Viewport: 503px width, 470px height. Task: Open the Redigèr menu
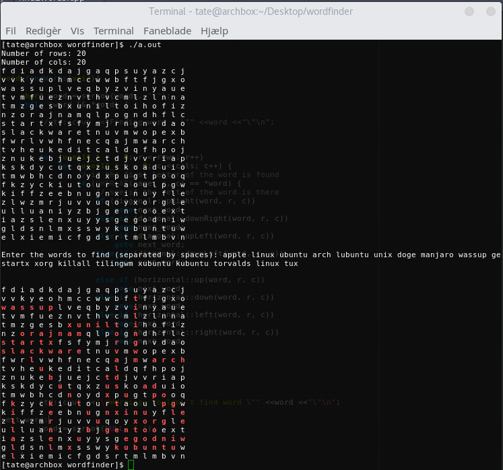point(43,31)
